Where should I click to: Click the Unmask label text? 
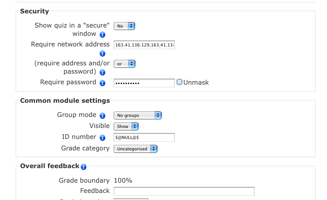point(196,83)
